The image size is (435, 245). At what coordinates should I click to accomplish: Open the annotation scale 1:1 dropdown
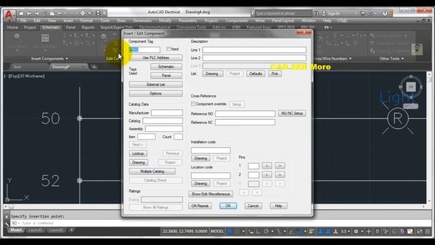[x=345, y=231]
